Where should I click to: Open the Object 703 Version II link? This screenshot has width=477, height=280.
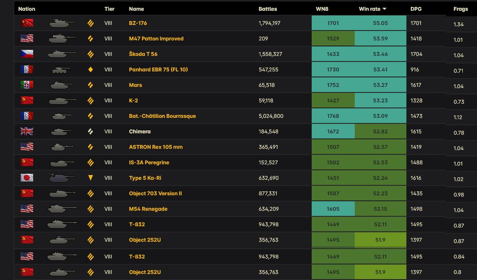pyautogui.click(x=155, y=194)
